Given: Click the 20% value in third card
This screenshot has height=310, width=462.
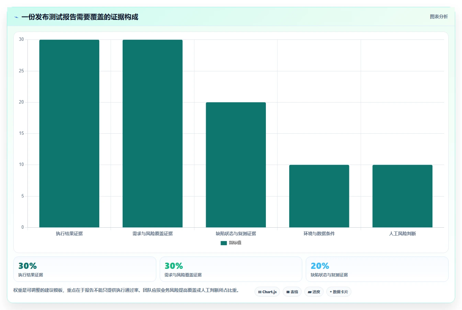Looking at the screenshot, I should click(x=320, y=266).
